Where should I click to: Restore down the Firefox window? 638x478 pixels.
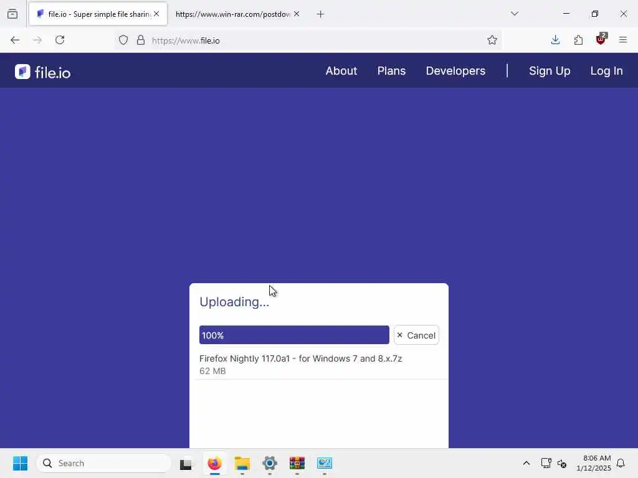point(595,14)
